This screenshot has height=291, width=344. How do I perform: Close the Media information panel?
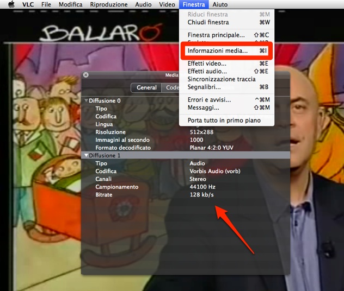coord(86,75)
